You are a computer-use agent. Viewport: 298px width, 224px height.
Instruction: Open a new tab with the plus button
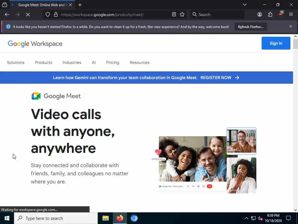[x=80, y=5]
